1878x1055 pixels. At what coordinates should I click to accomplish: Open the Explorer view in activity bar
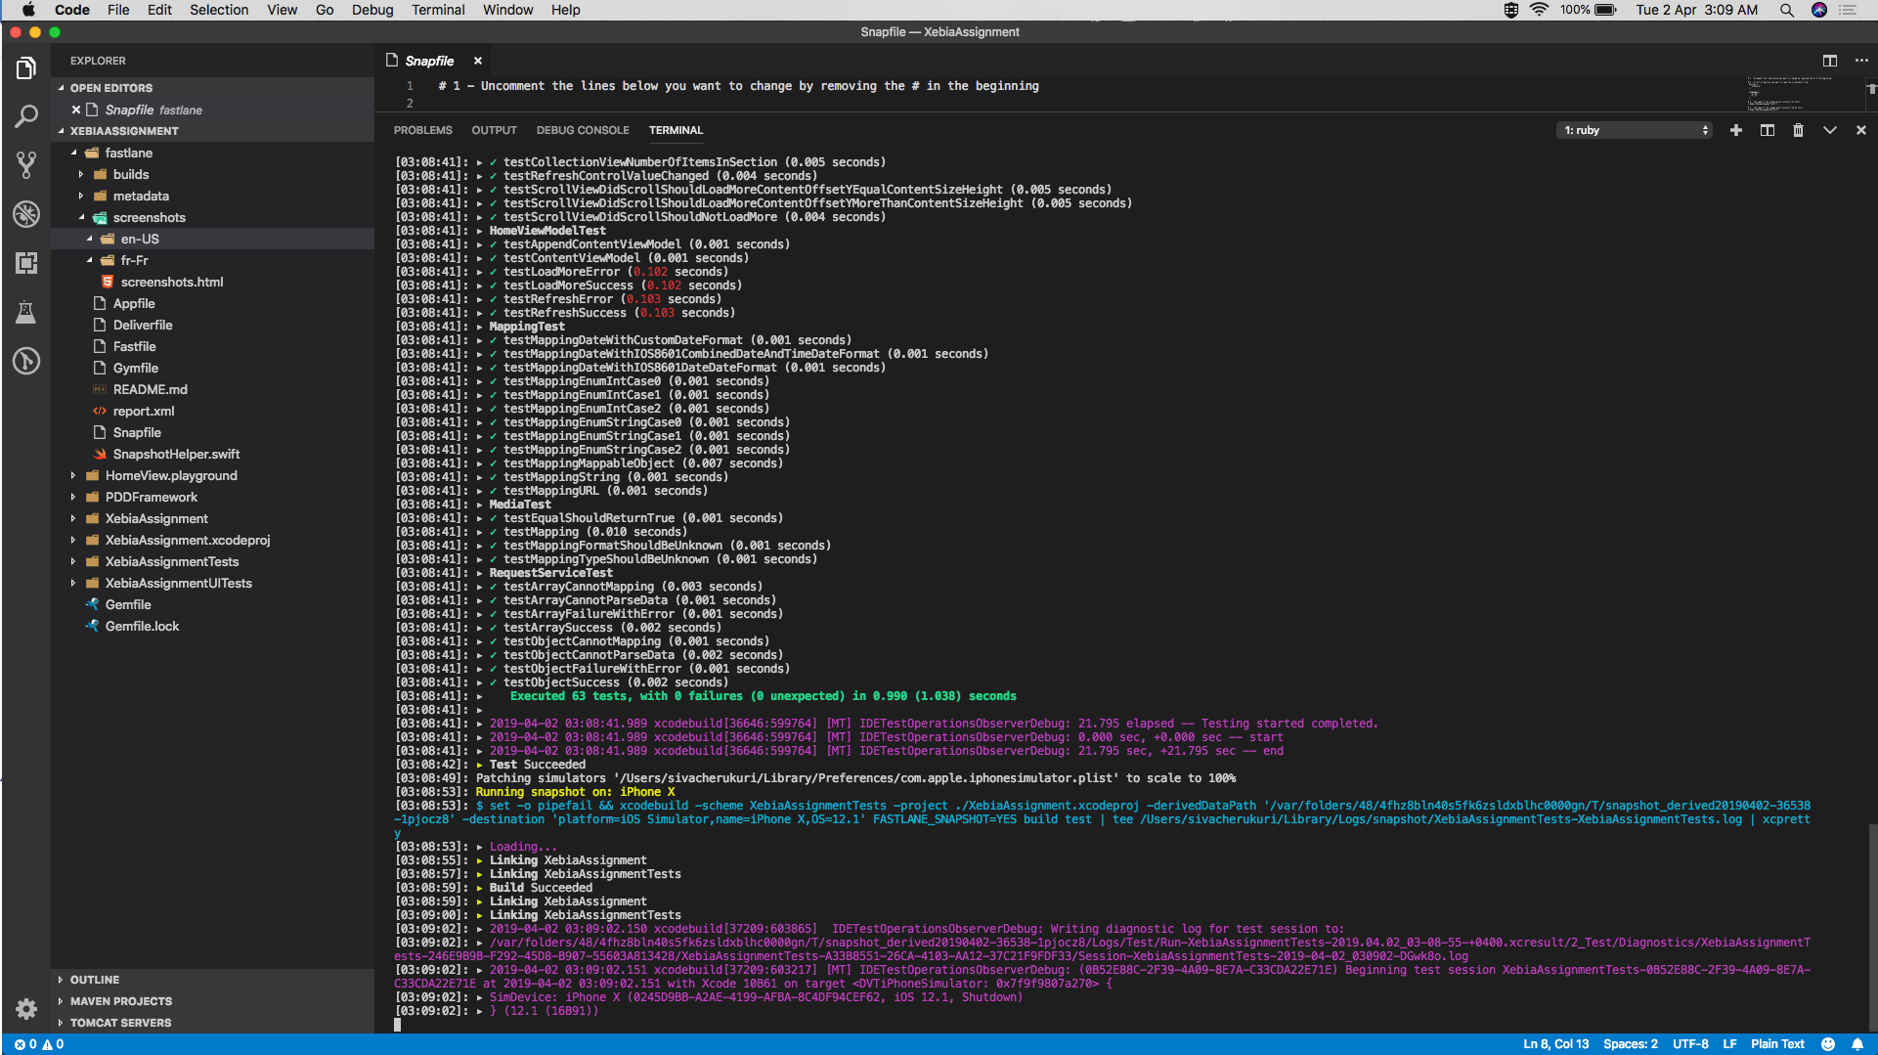26,67
